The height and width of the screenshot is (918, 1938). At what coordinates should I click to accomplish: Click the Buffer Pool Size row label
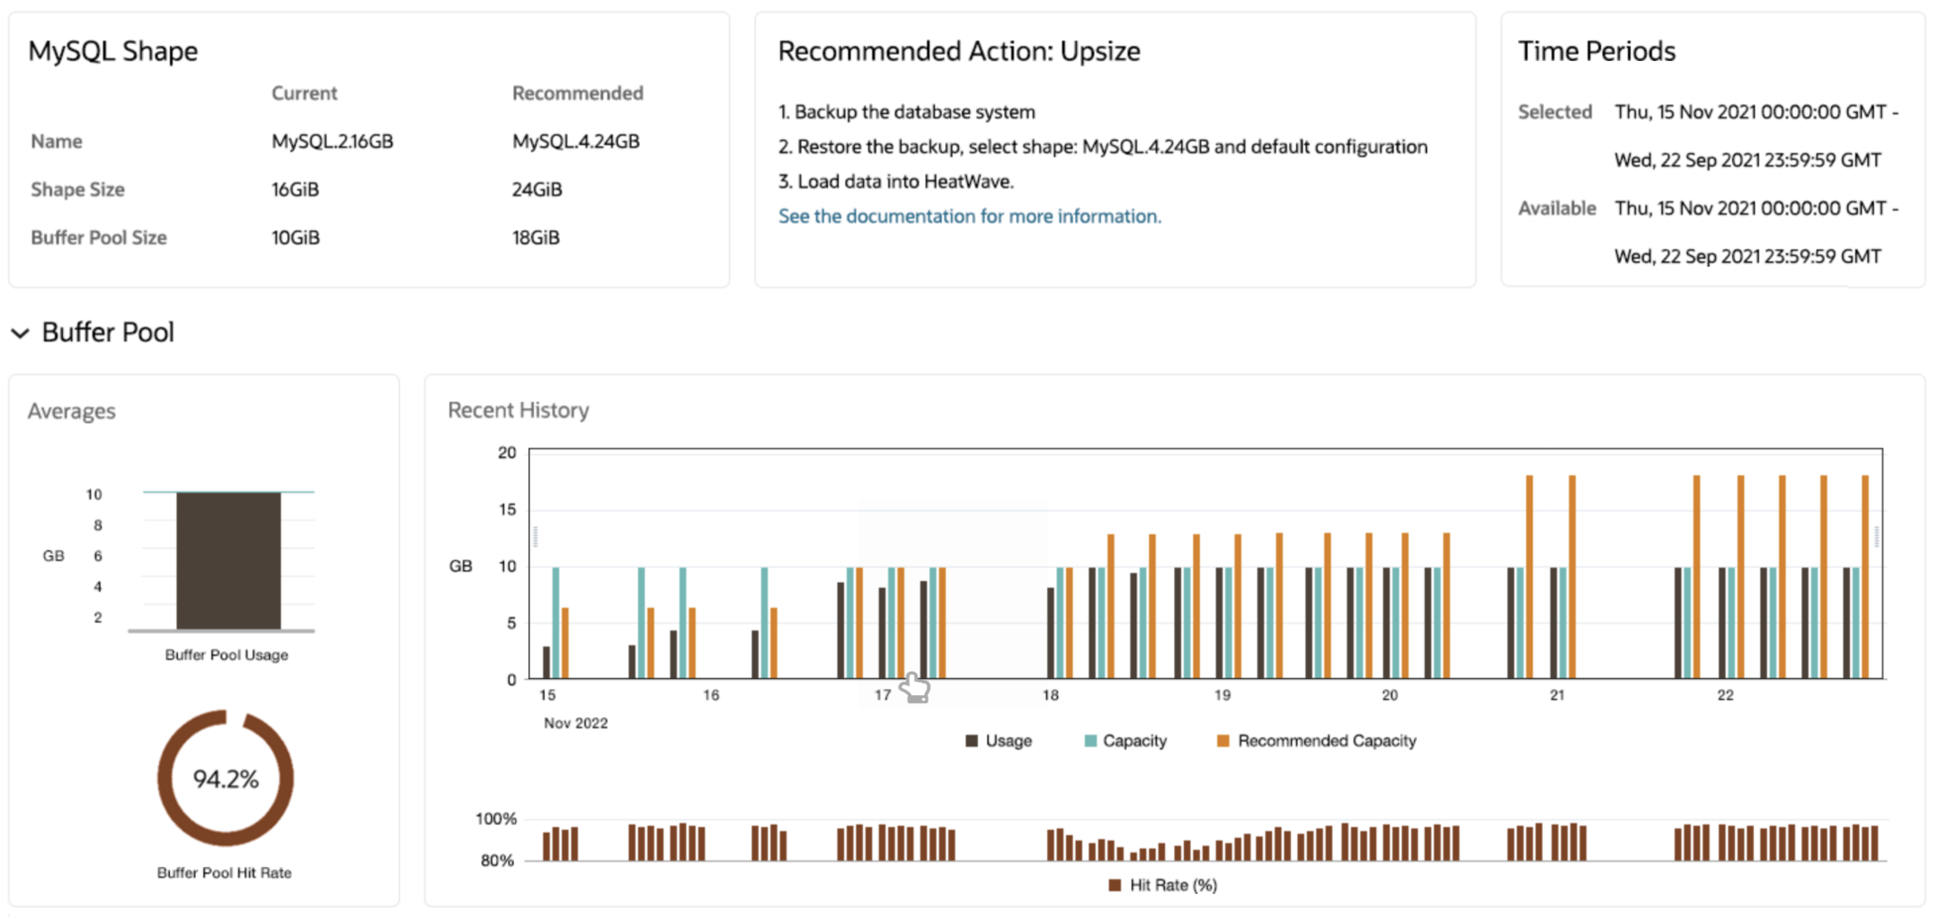coord(99,238)
